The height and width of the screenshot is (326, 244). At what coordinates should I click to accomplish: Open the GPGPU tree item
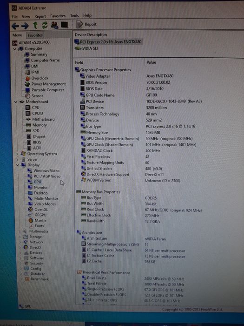point(38,215)
